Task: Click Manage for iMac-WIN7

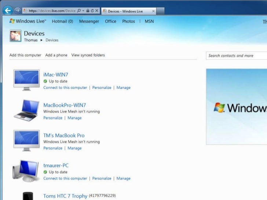Action: pos(124,88)
